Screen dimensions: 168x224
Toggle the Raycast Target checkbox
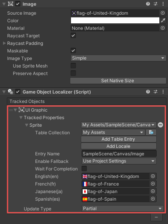[73, 35]
